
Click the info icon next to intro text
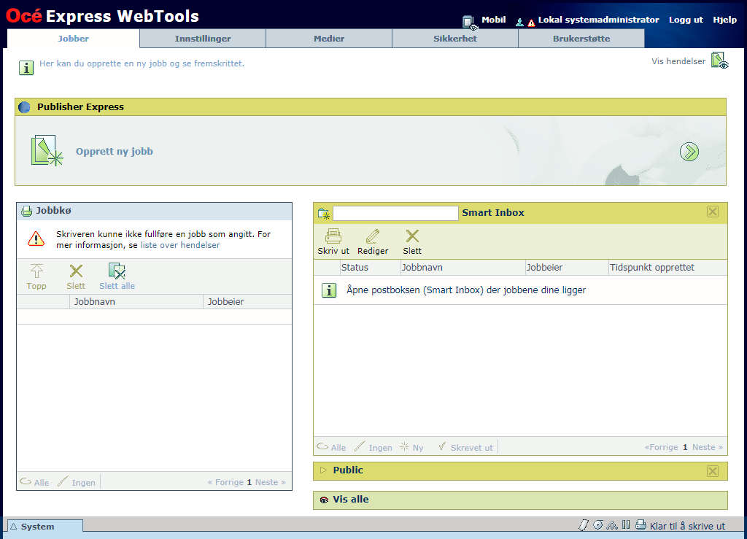pos(26,68)
